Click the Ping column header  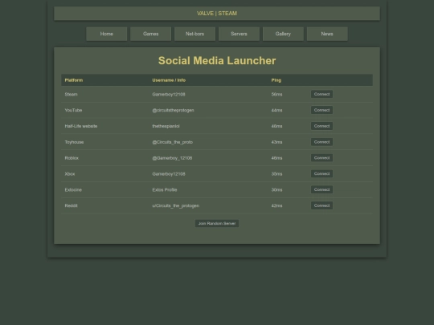276,80
